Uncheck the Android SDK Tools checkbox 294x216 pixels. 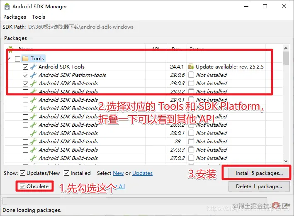[x=25, y=67]
